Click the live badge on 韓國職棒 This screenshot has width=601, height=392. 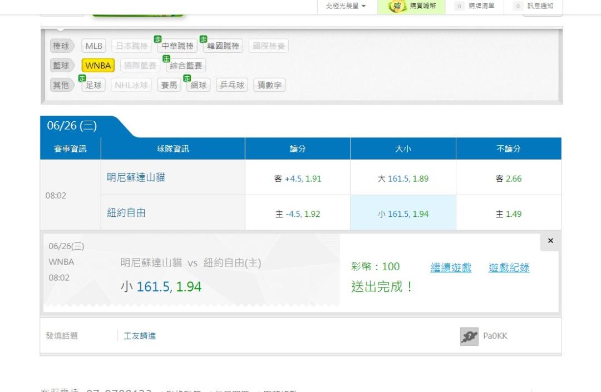203,39
